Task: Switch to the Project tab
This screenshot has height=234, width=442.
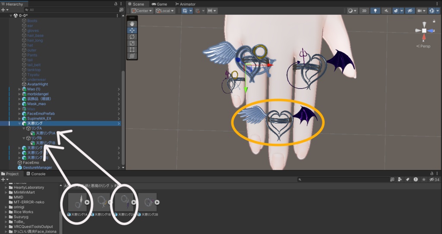Action: coord(10,174)
